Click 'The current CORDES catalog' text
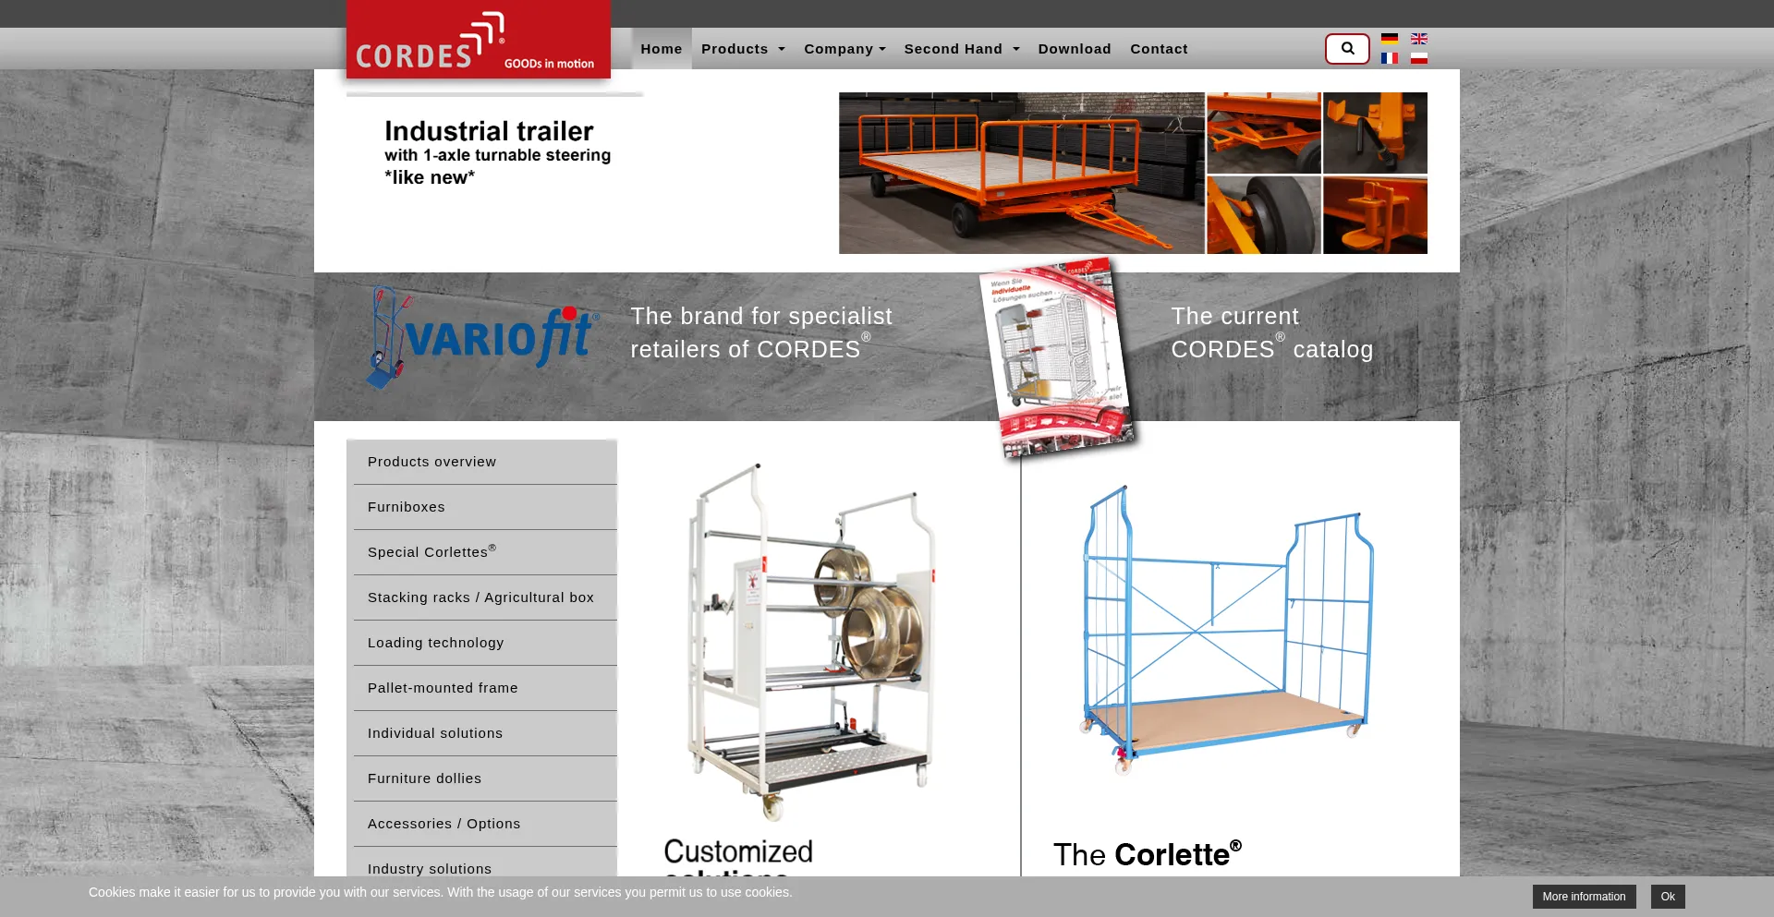This screenshot has width=1774, height=917. tap(1272, 332)
